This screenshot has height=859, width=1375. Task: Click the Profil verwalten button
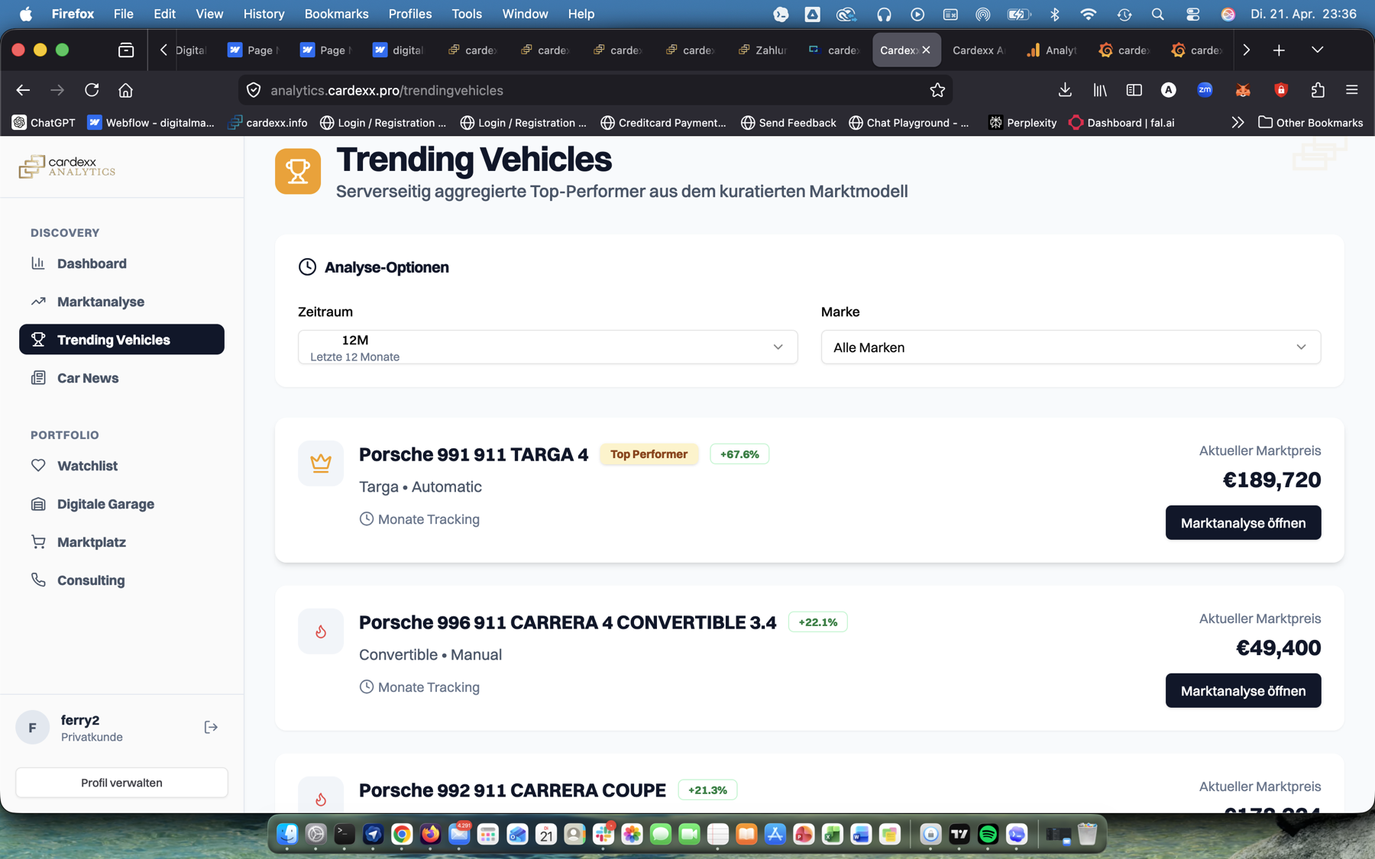(121, 782)
